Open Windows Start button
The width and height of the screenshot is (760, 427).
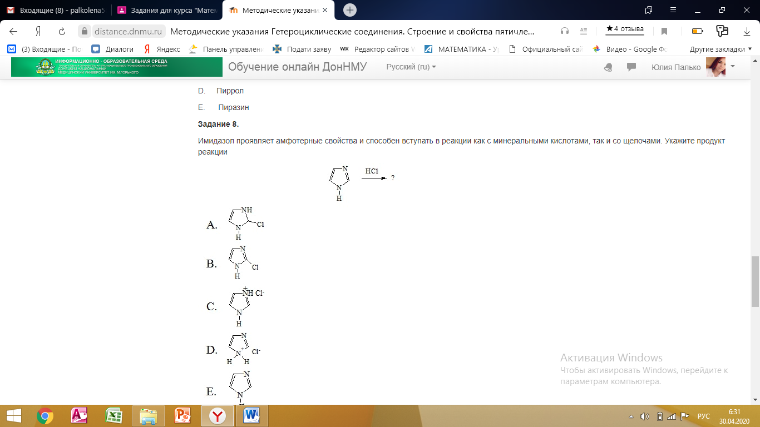pyautogui.click(x=13, y=416)
